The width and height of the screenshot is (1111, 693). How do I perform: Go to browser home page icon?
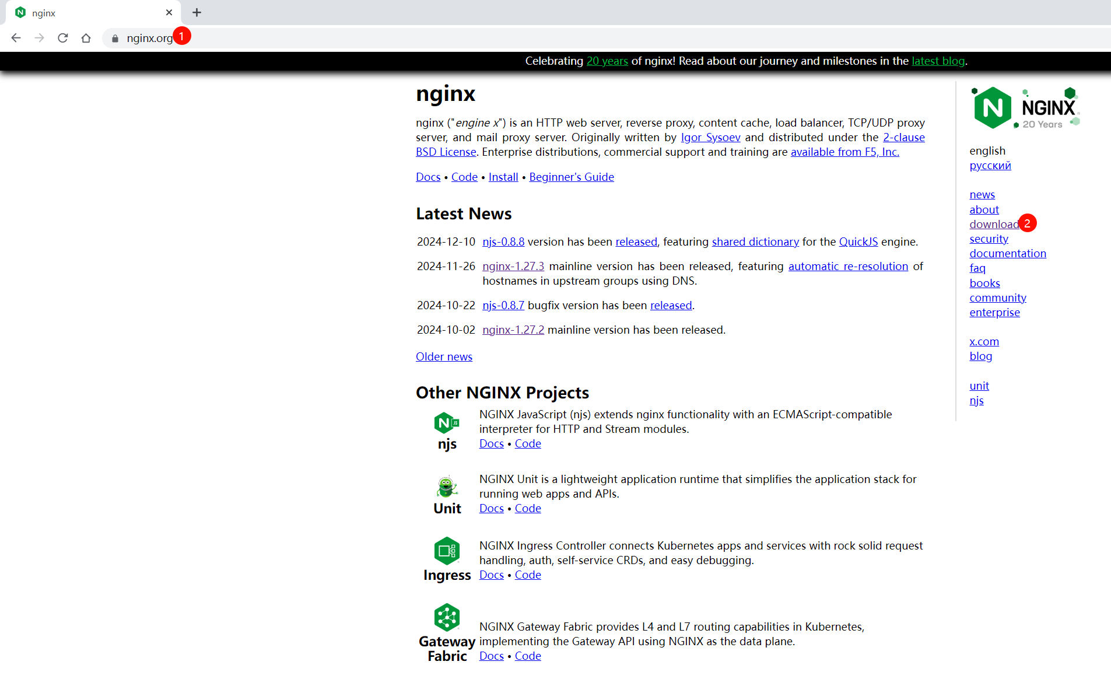coord(86,38)
